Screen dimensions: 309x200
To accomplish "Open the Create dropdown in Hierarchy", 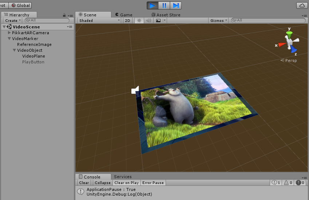I will point(13,20).
